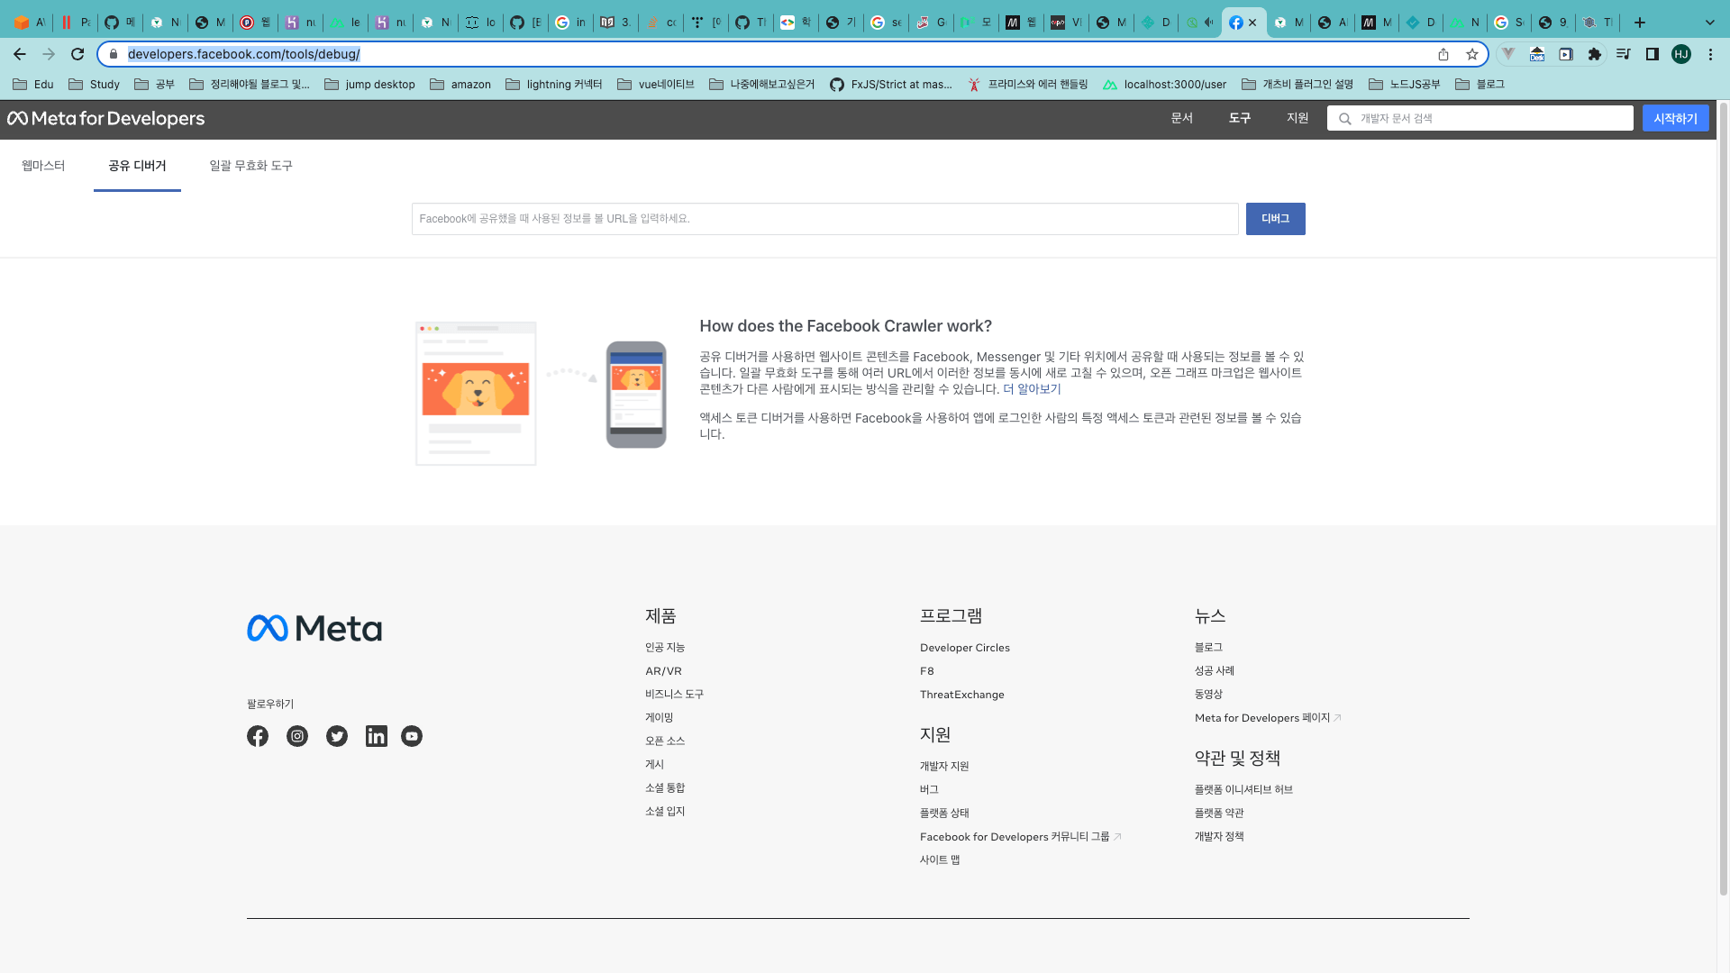Click the large Meta logo in footer
1730x973 pixels.
click(x=314, y=628)
